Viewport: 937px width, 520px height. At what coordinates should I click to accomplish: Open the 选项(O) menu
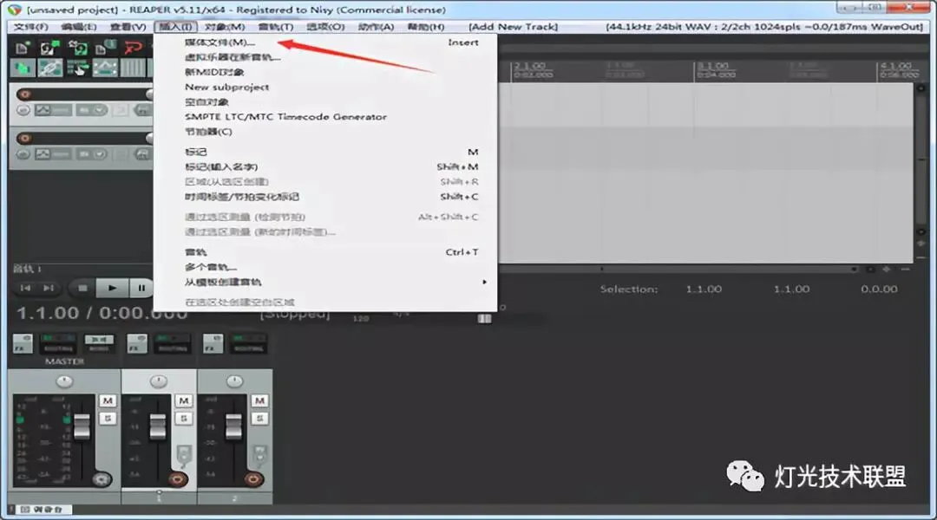(325, 27)
